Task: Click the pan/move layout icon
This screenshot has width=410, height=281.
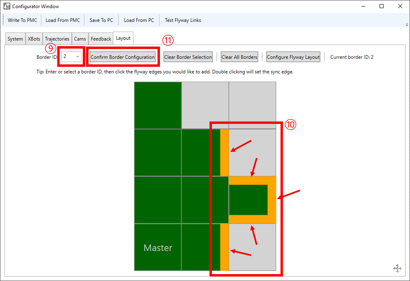Action: coord(397,268)
